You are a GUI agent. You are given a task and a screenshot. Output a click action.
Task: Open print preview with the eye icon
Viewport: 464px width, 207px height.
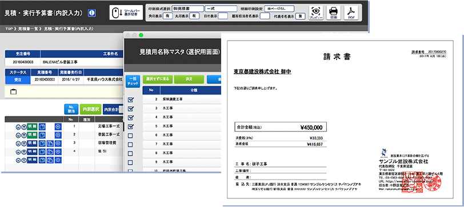click(316, 13)
